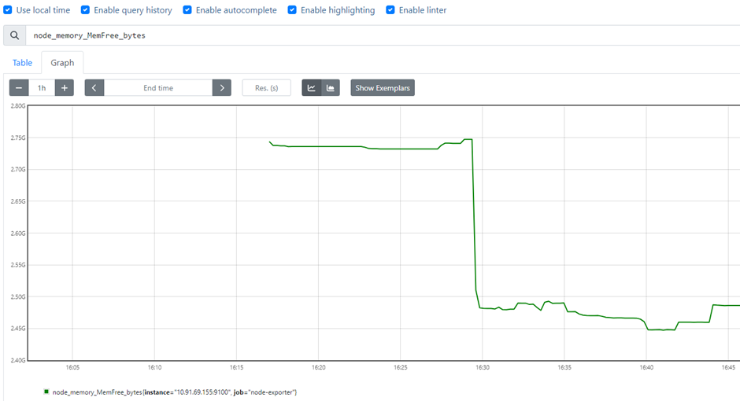Click the green legend color swatch
This screenshot has width=740, height=401.
46,391
